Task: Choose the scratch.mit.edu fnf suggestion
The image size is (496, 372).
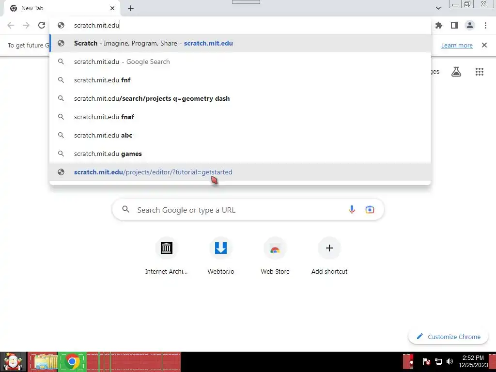Action: (x=240, y=80)
